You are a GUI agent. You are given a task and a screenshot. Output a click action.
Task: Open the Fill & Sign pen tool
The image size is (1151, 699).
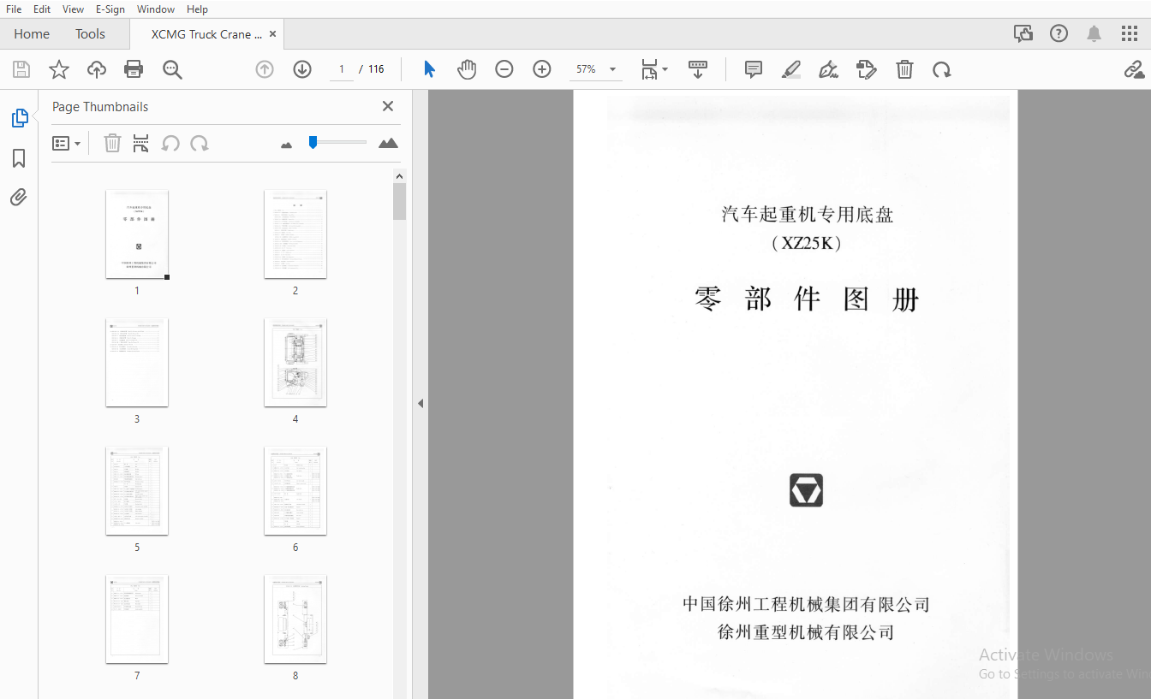click(828, 69)
